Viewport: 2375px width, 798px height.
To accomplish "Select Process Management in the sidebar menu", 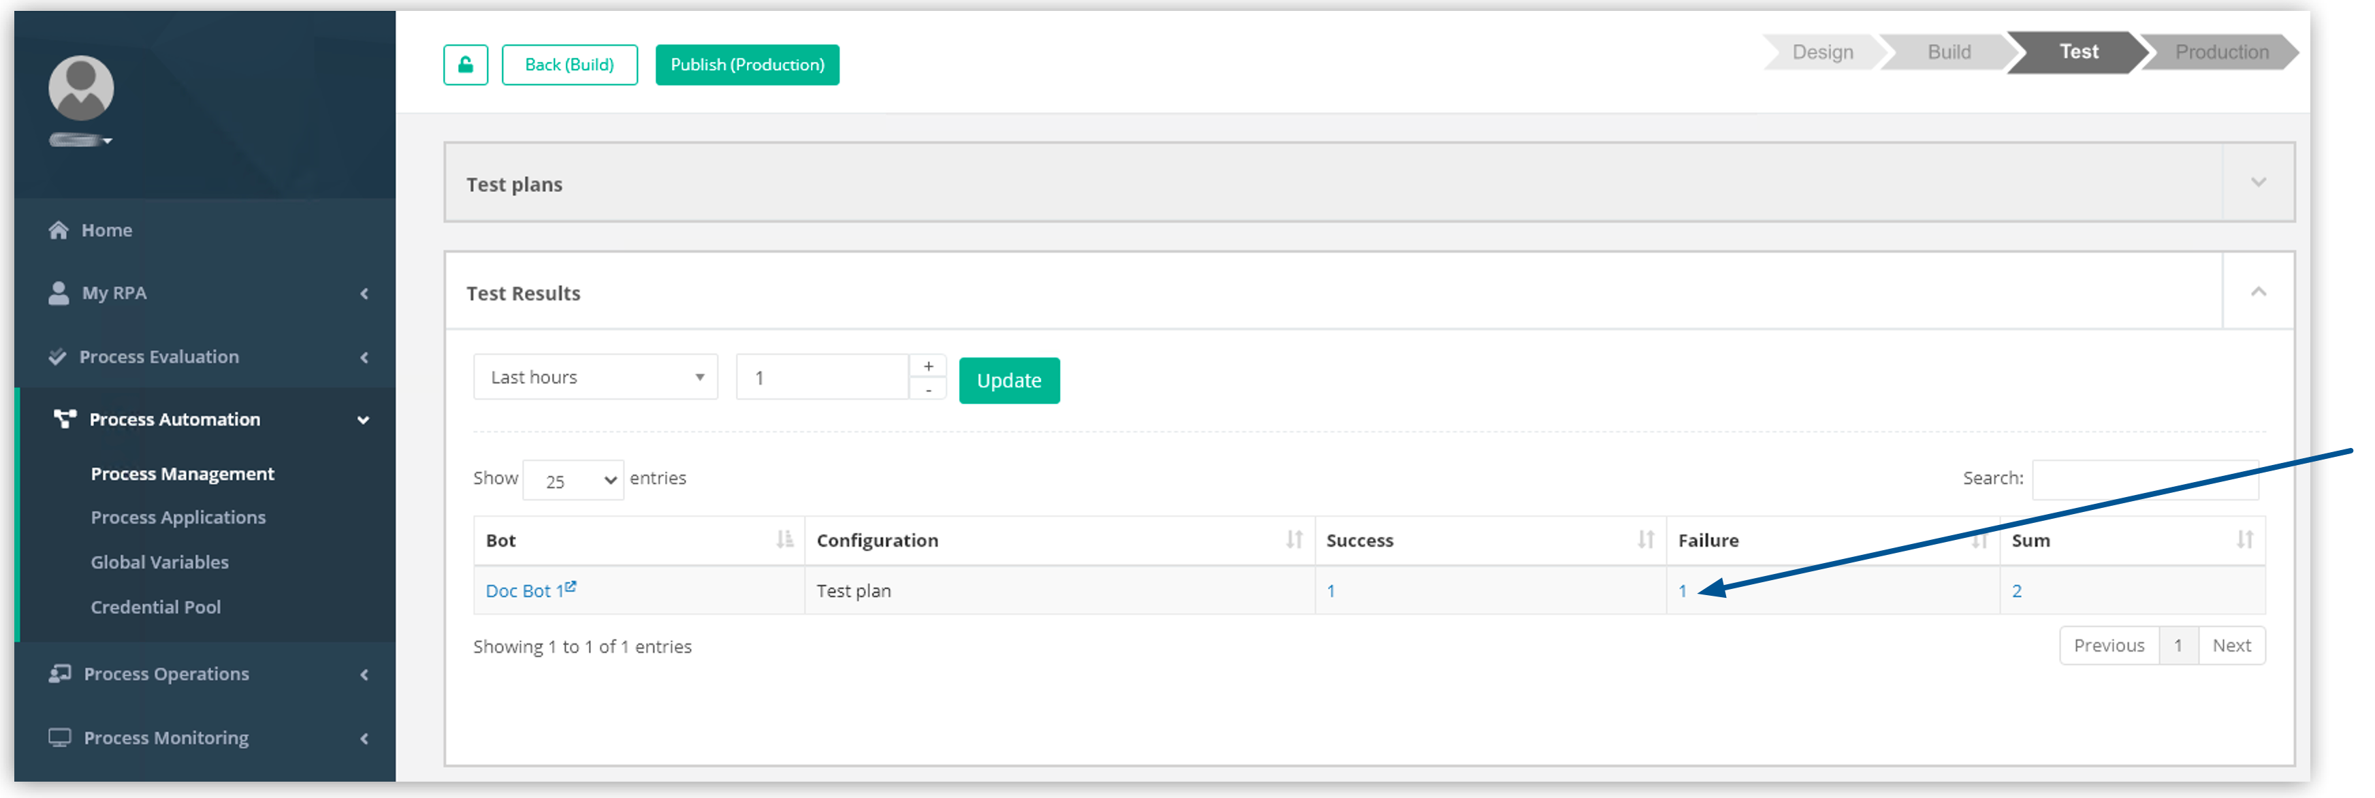I will [x=182, y=473].
